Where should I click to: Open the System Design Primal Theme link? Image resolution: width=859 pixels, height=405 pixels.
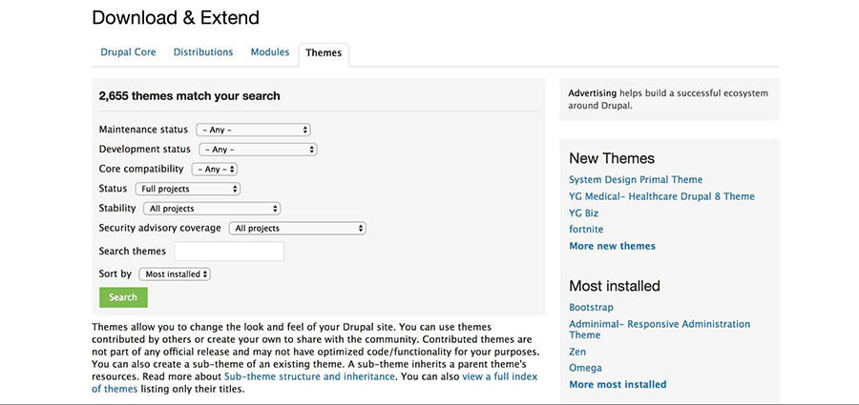point(636,179)
